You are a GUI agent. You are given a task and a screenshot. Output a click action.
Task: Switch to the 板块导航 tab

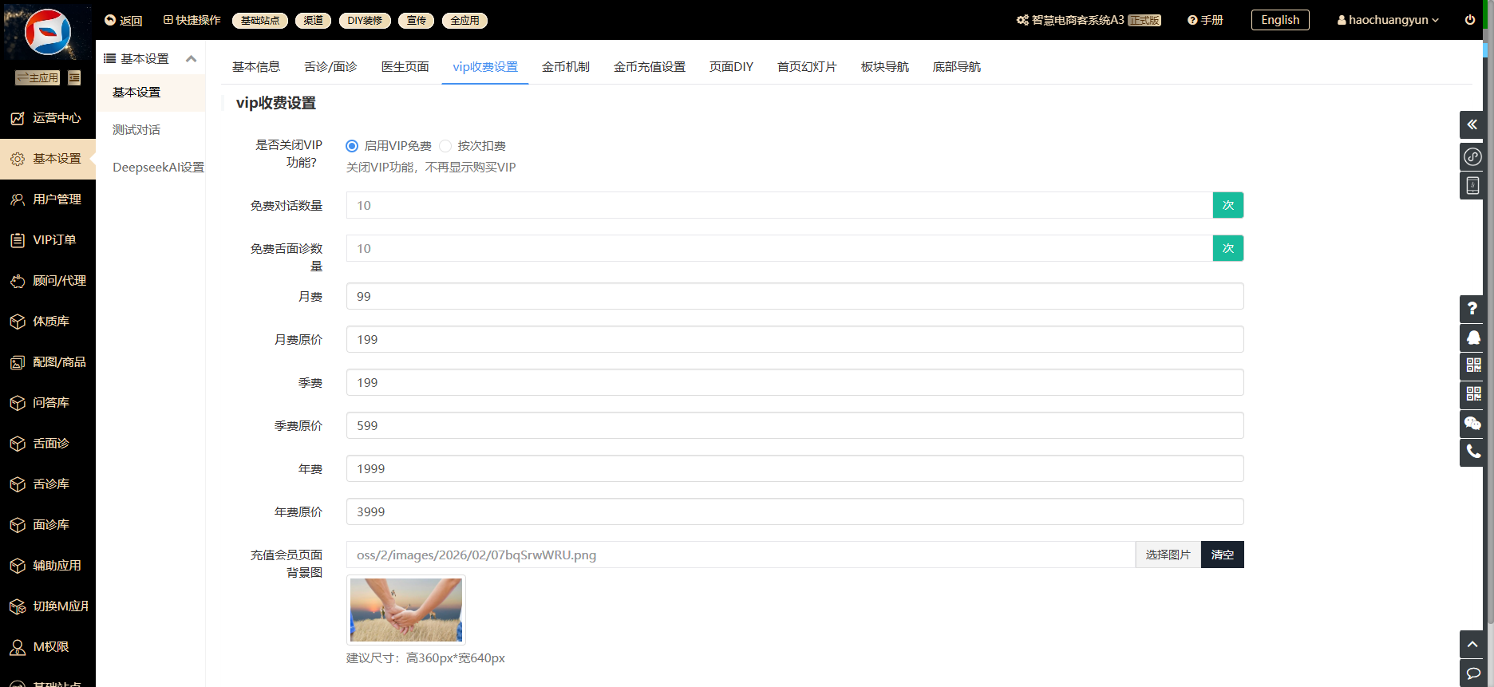(884, 67)
